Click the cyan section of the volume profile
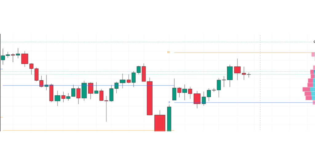 313,89
